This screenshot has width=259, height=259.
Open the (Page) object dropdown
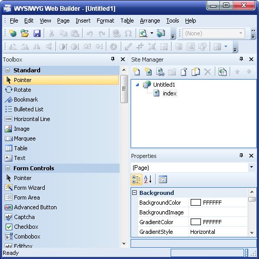coord(251,167)
